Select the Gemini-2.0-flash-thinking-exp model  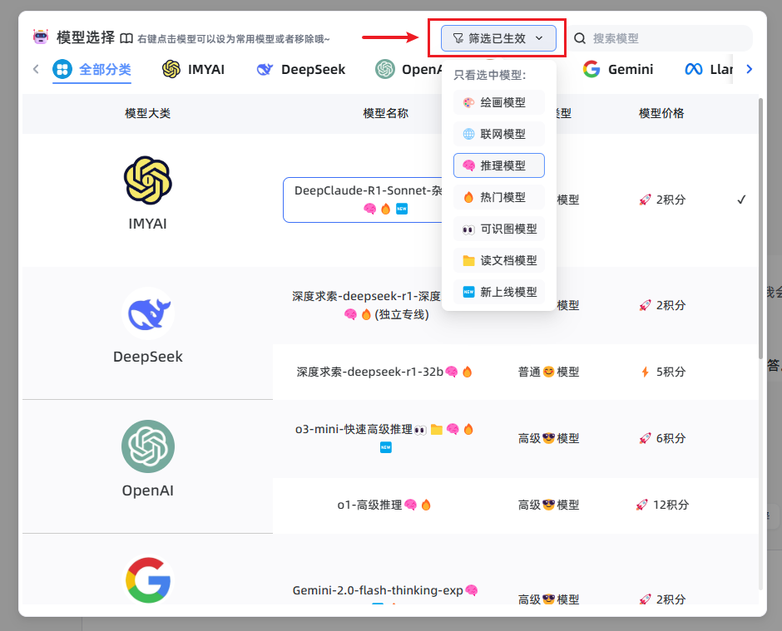click(x=385, y=590)
